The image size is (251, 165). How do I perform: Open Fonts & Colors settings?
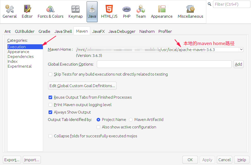(50, 10)
